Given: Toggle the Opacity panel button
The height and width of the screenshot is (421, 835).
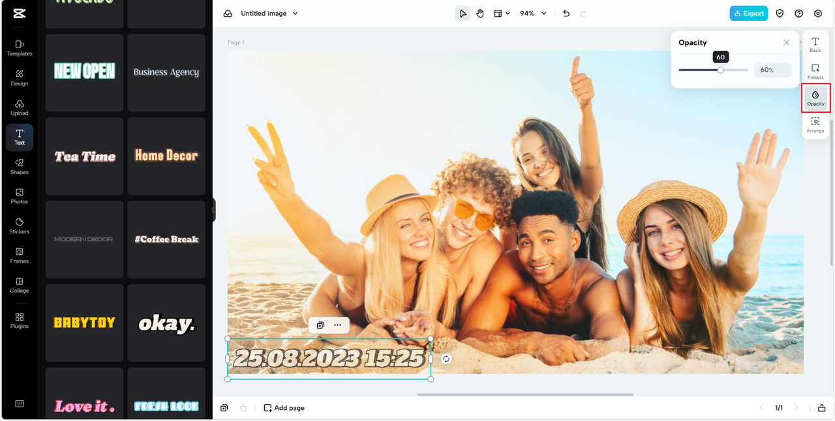Looking at the screenshot, I should 815,98.
